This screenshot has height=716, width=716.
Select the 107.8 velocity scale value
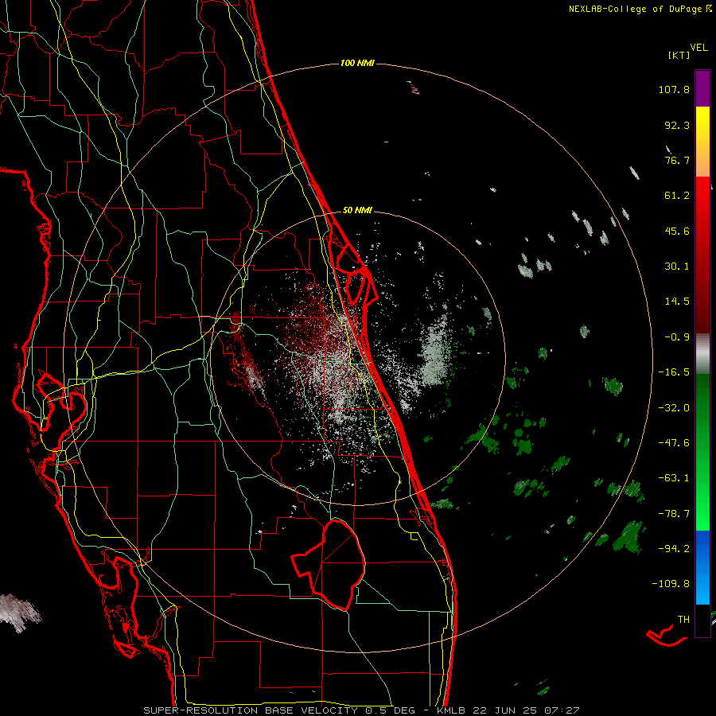point(674,89)
